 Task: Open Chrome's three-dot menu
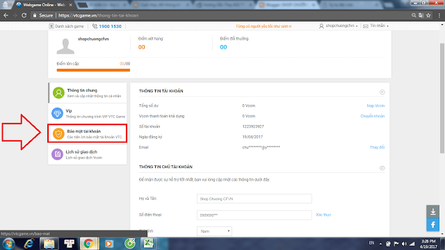click(x=439, y=15)
